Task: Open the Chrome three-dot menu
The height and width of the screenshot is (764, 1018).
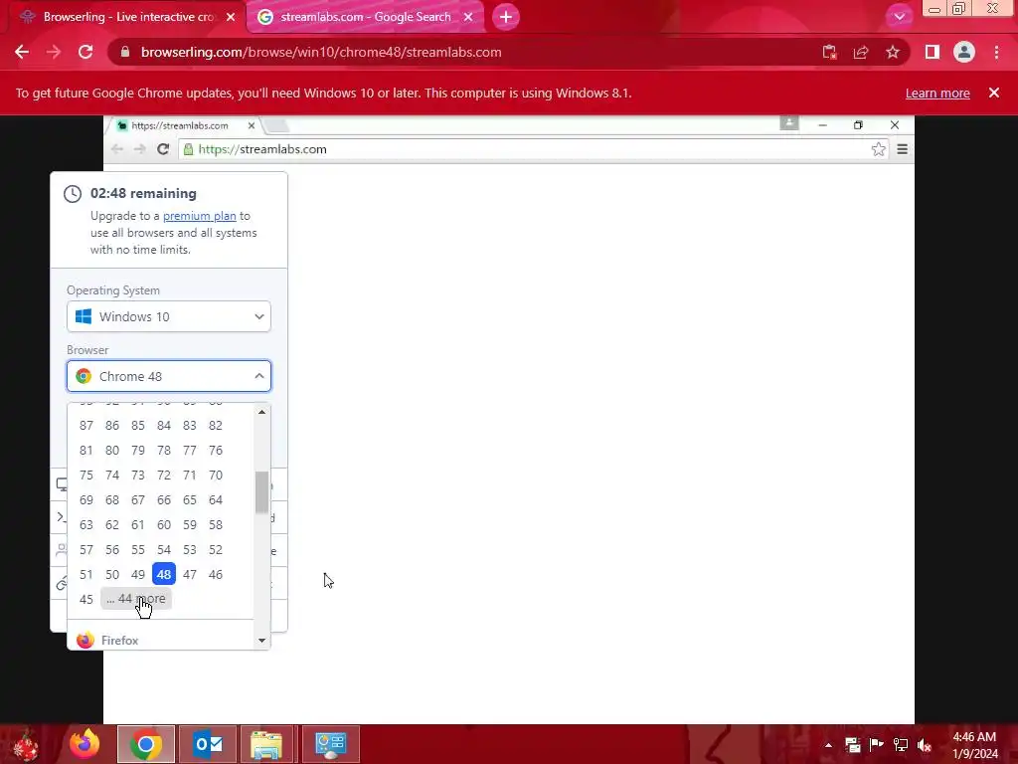Action: pos(996,52)
